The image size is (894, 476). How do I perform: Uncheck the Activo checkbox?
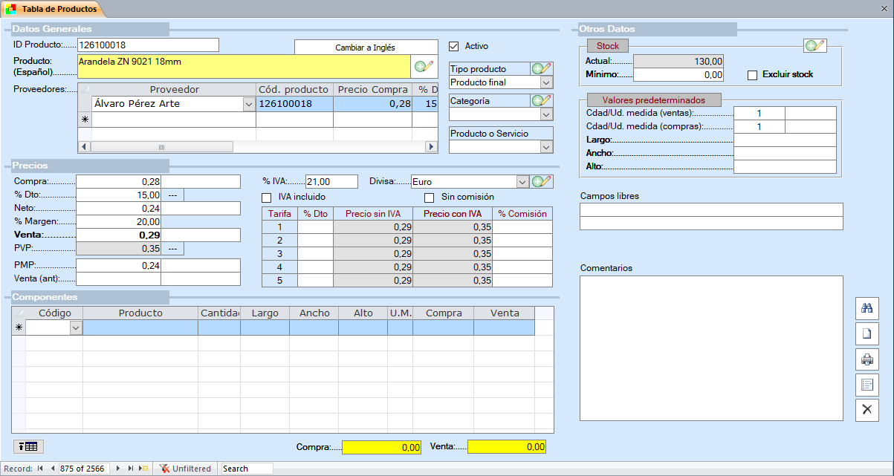[454, 46]
